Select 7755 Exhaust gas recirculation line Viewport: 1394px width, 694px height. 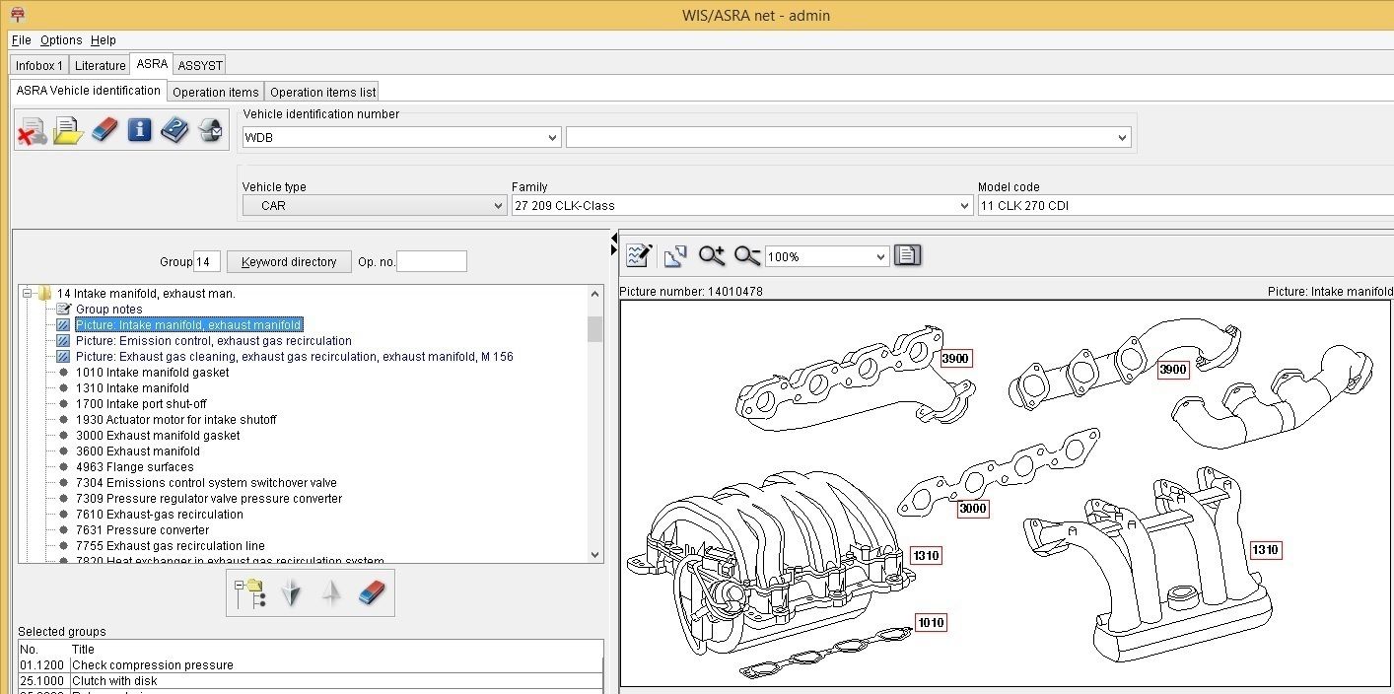[171, 546]
